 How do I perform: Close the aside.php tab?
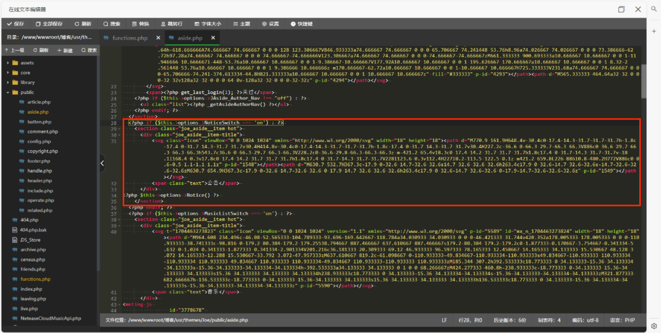[x=213, y=38]
